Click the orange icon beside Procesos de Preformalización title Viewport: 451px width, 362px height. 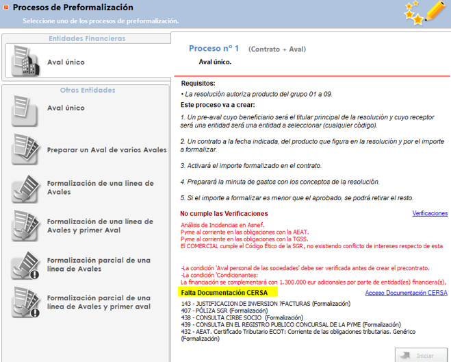(5, 8)
